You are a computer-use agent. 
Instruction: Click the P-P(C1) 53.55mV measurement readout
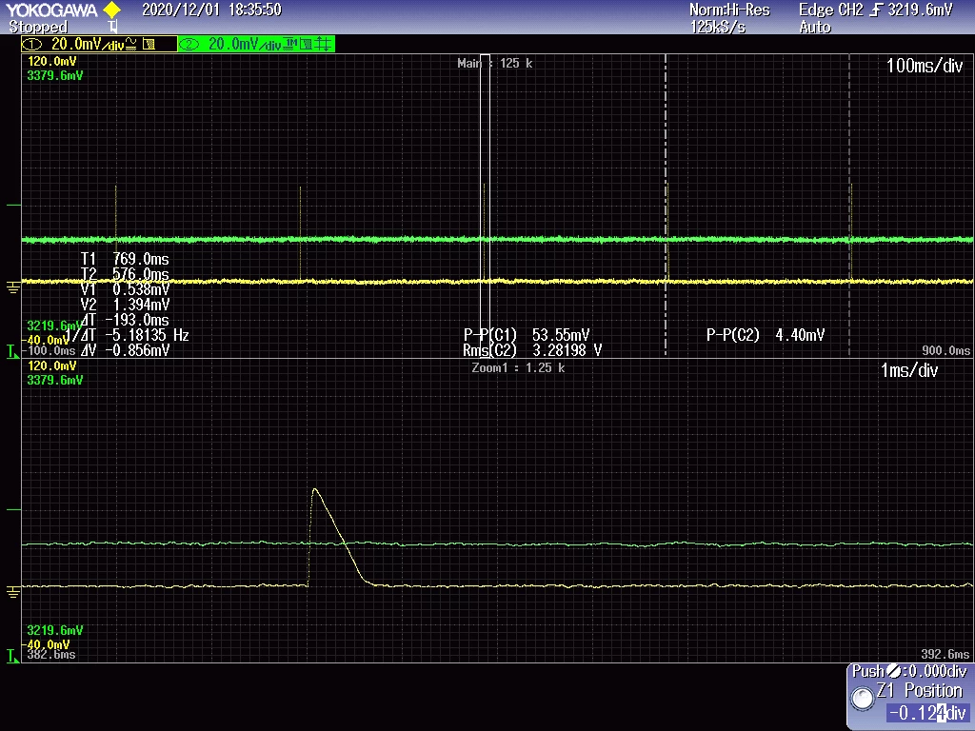527,335
